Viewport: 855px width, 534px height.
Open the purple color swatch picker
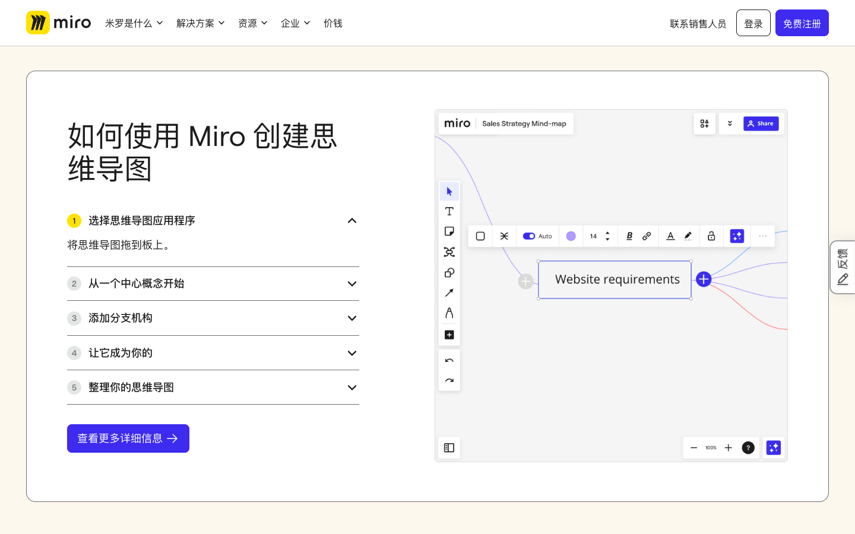pos(571,236)
